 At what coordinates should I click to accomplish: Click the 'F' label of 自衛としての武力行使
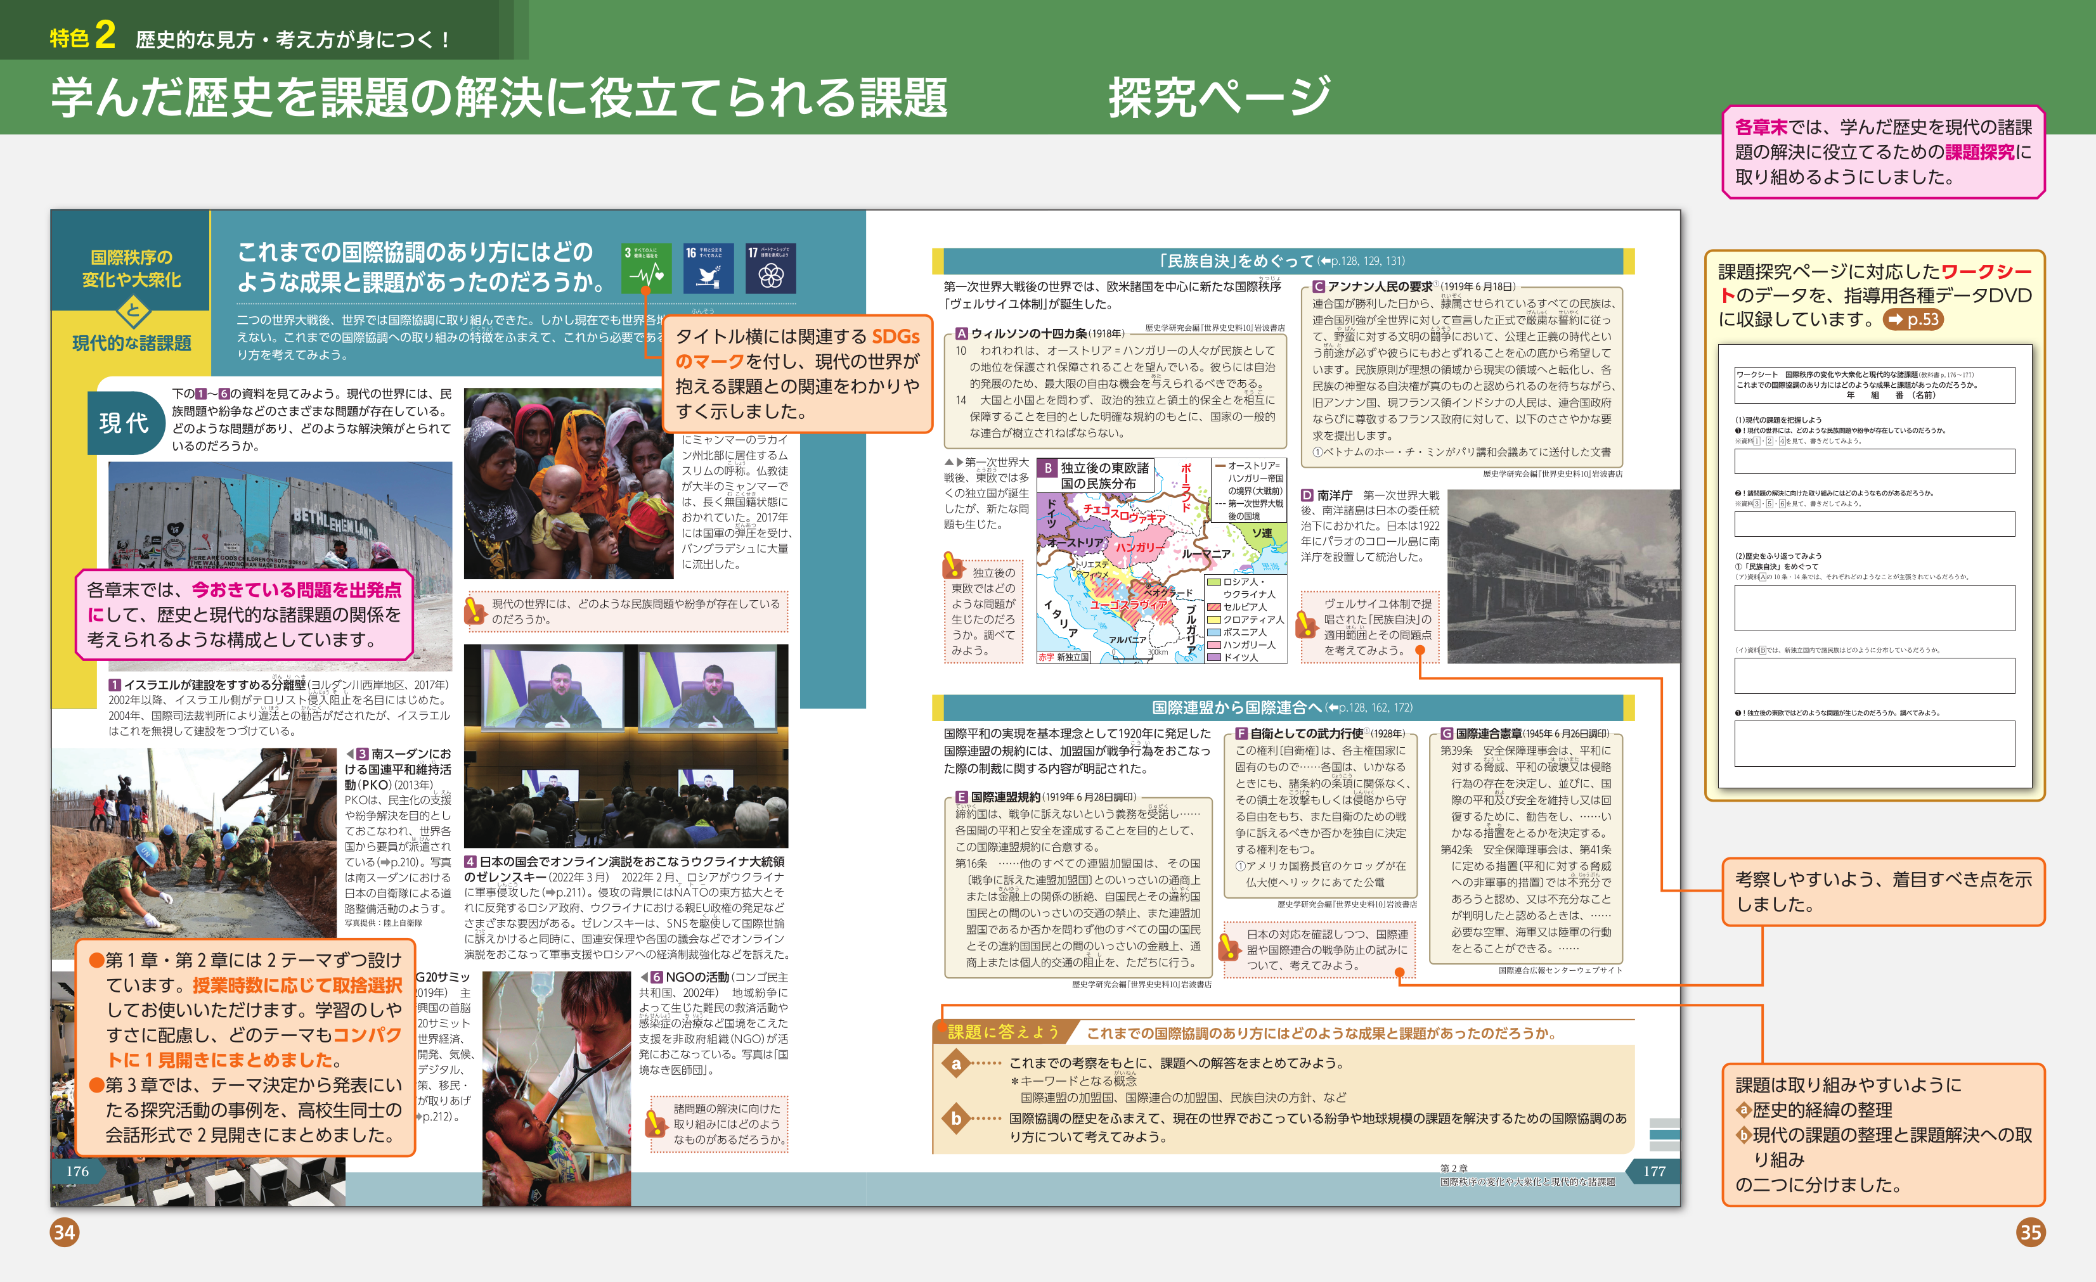[1241, 734]
